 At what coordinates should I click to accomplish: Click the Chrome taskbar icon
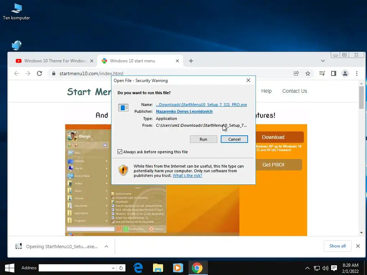pyautogui.click(x=197, y=268)
